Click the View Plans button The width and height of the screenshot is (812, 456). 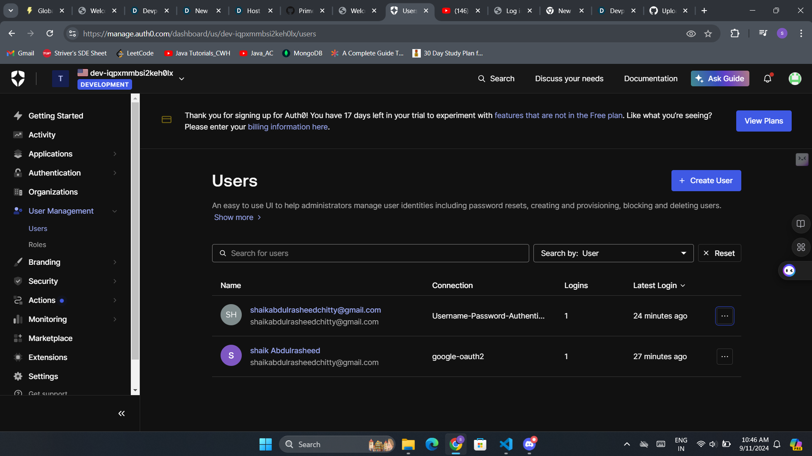[763, 121]
